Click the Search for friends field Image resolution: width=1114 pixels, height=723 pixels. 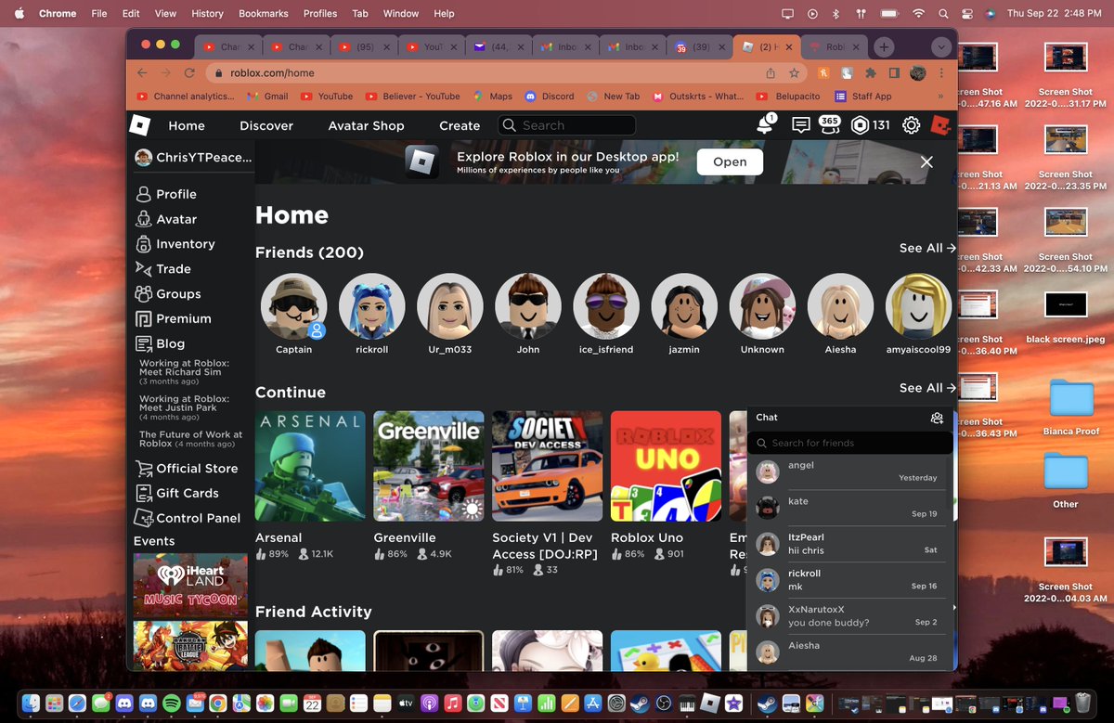tap(849, 443)
